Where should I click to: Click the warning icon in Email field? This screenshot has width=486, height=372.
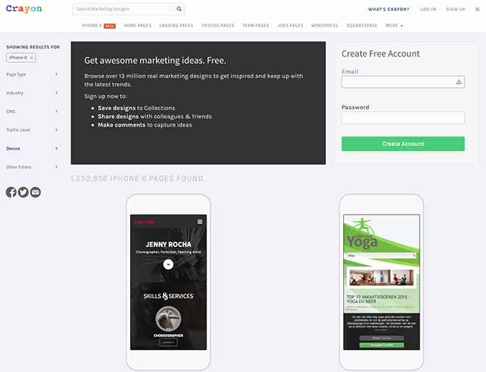(x=459, y=82)
